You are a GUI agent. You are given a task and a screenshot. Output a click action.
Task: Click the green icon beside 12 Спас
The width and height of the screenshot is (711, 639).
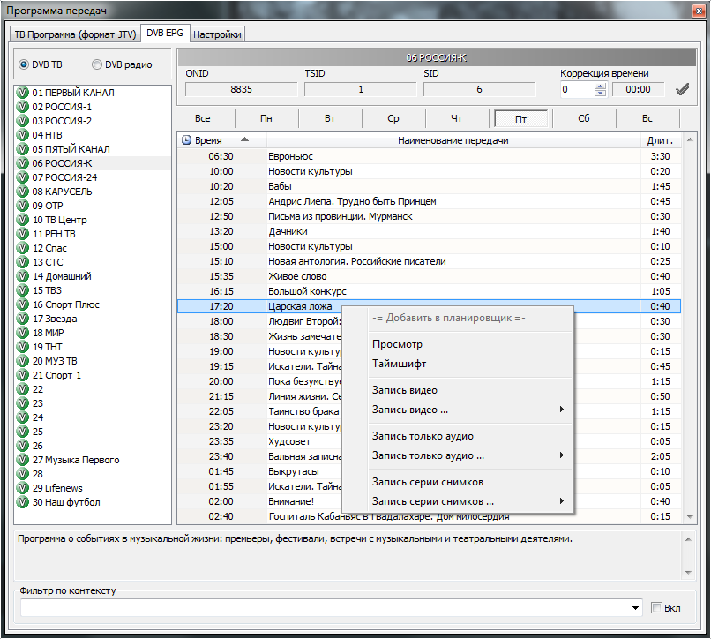(x=23, y=248)
